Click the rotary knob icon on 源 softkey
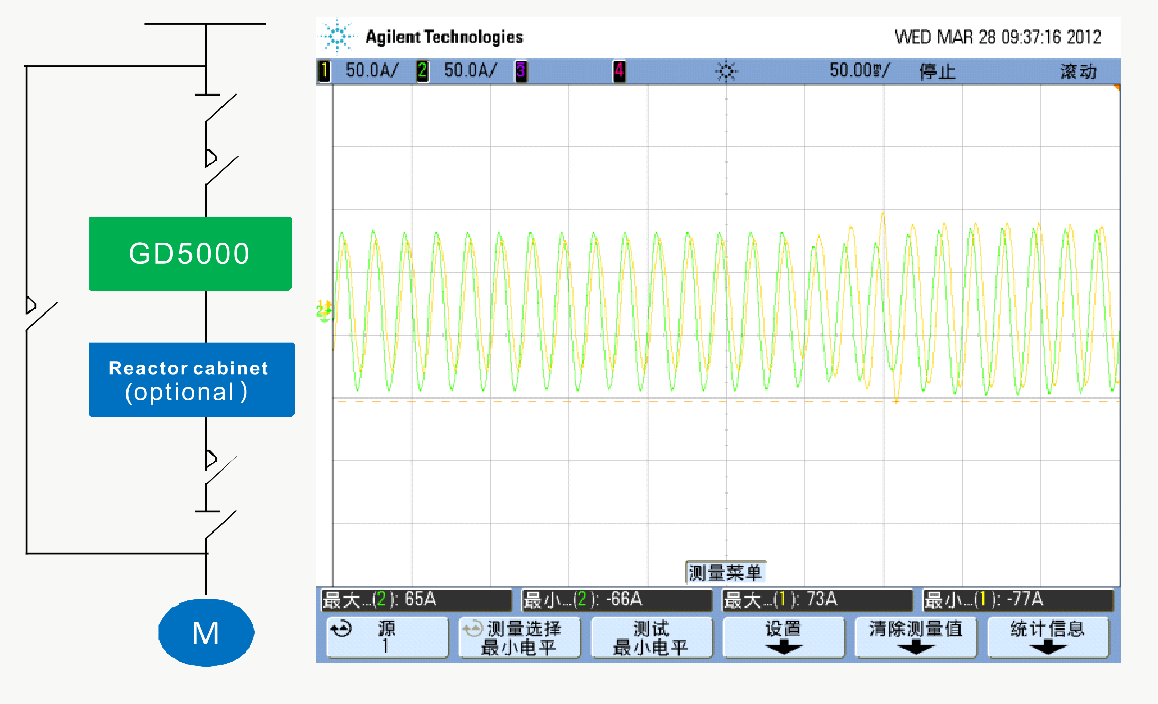 (x=341, y=629)
